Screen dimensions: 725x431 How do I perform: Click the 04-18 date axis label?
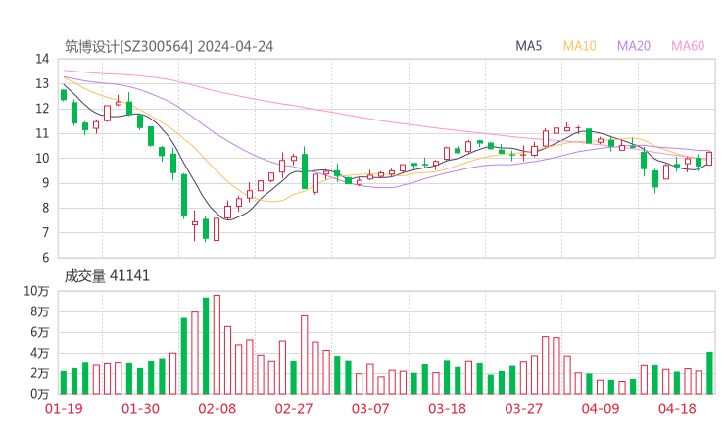(x=677, y=408)
